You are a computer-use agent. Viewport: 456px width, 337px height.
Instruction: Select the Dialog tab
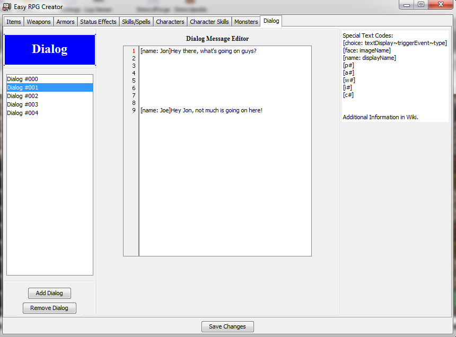click(271, 21)
